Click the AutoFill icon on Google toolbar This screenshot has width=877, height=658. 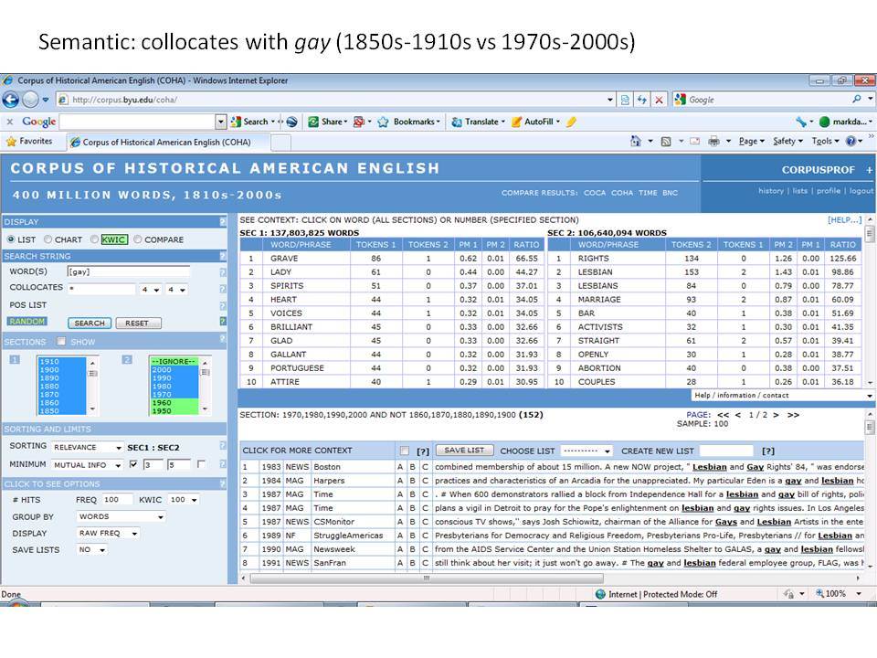pos(517,122)
